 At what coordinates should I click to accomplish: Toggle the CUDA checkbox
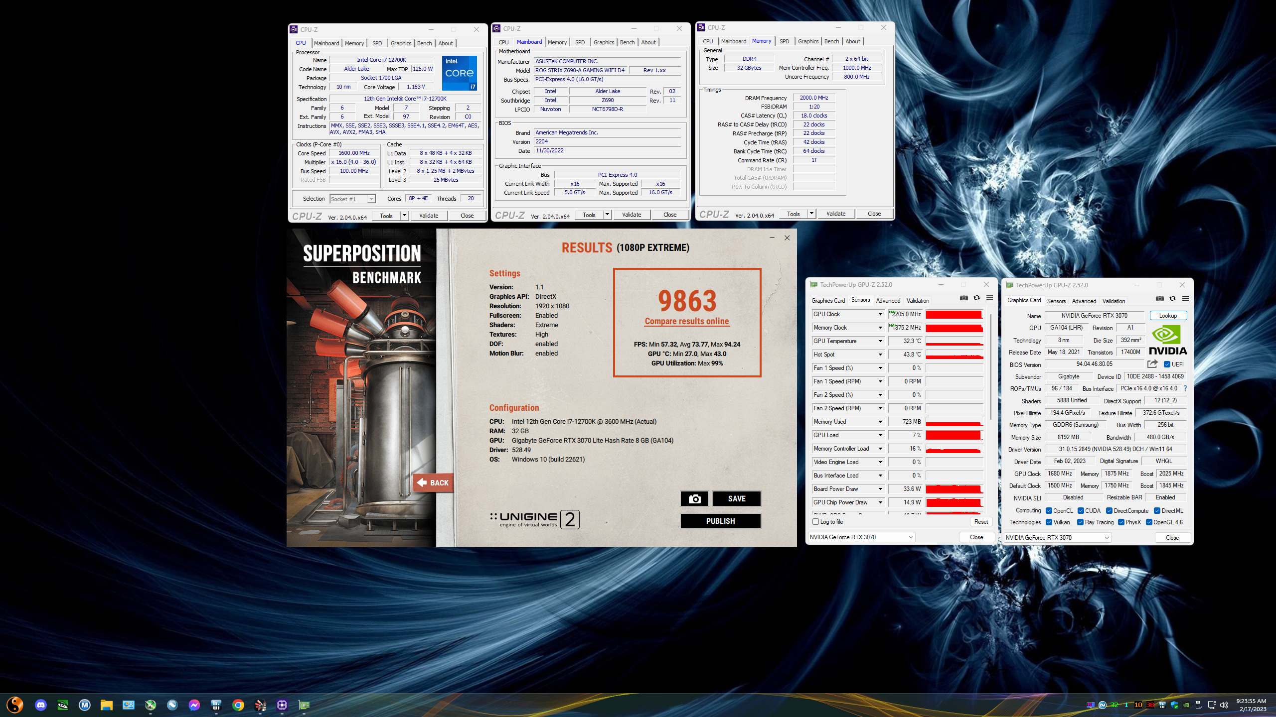pyautogui.click(x=1081, y=511)
